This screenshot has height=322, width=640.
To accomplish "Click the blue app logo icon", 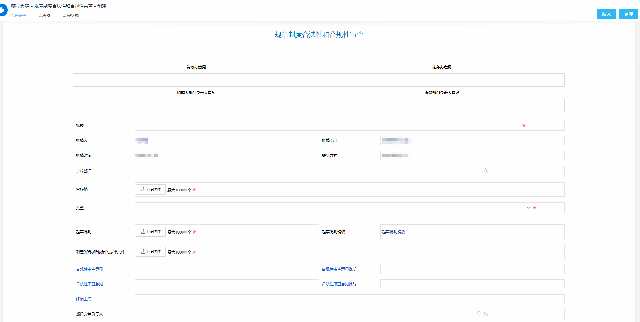I will (x=2, y=10).
